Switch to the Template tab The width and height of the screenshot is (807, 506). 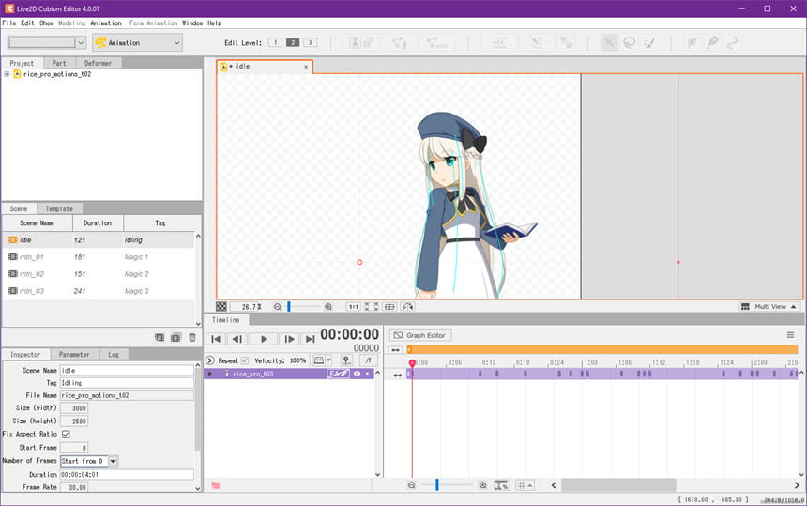point(59,208)
